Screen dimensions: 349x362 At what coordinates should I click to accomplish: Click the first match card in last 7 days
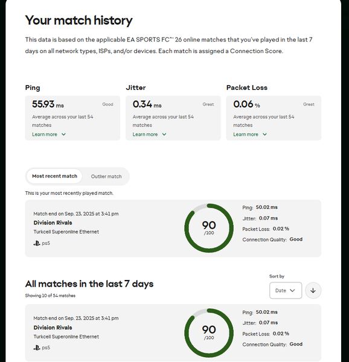173,332
